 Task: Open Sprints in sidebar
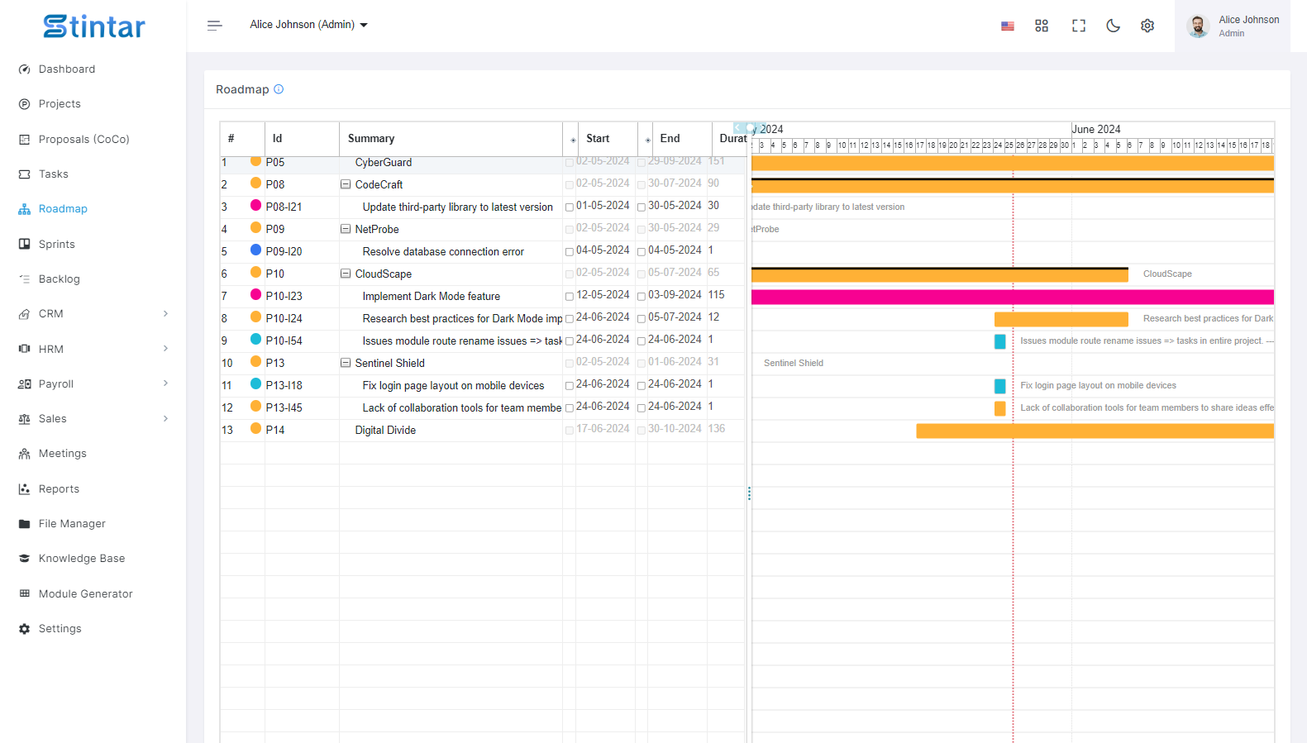(56, 244)
